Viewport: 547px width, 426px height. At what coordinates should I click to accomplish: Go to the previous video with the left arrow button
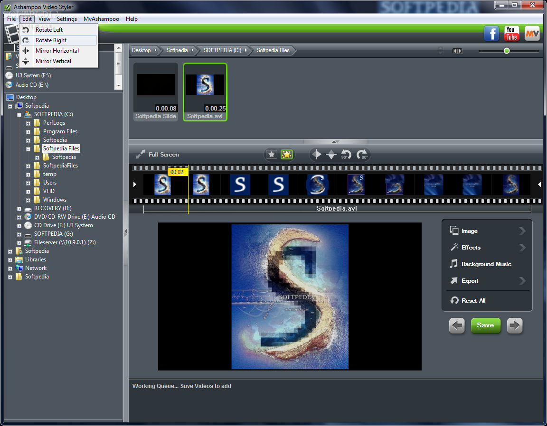(x=457, y=325)
